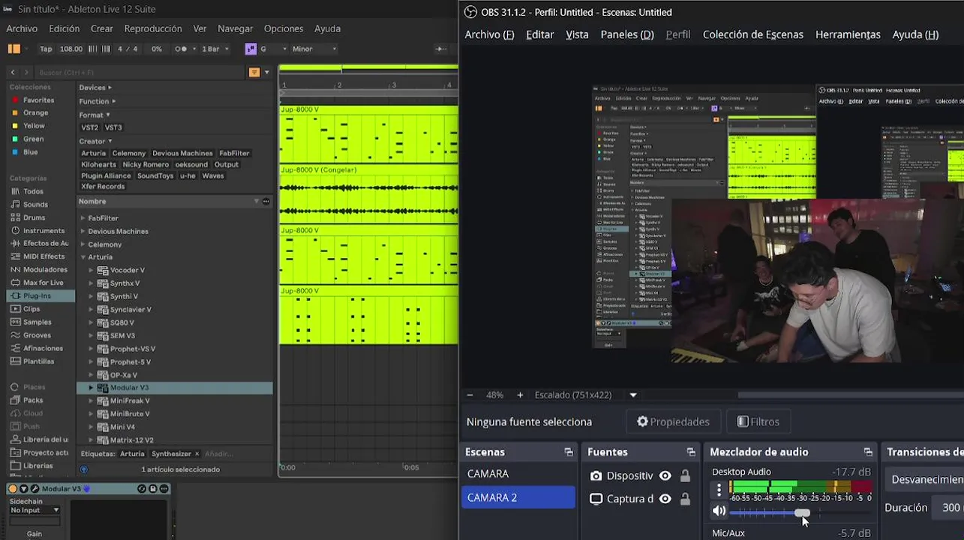Open the No Input sidechain dropdown
Image resolution: width=964 pixels, height=540 pixels.
pyautogui.click(x=35, y=510)
